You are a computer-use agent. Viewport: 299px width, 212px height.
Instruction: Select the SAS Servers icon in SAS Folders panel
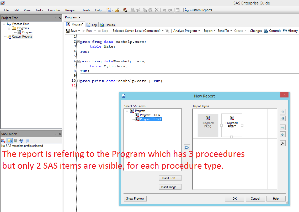[15, 141]
